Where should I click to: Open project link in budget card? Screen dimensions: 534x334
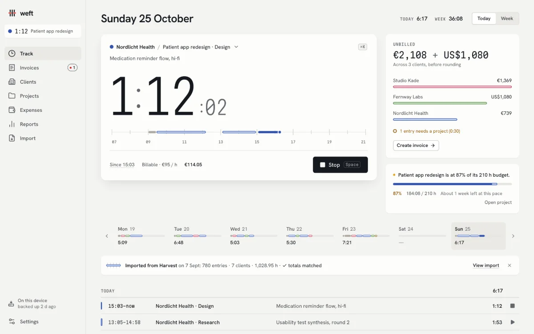[x=498, y=203]
